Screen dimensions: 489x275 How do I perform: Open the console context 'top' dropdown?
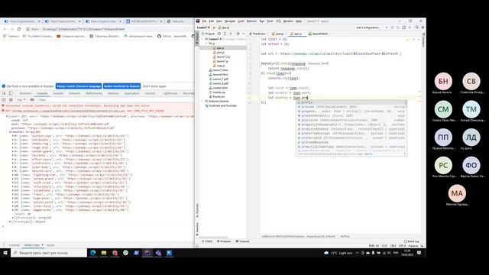(21, 100)
